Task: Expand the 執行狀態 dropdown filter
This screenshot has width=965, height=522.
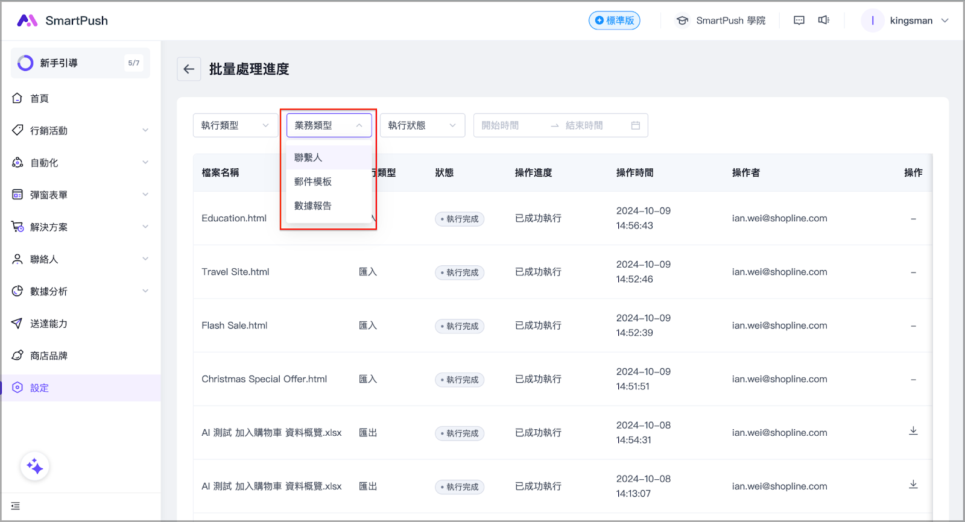Action: [x=422, y=125]
